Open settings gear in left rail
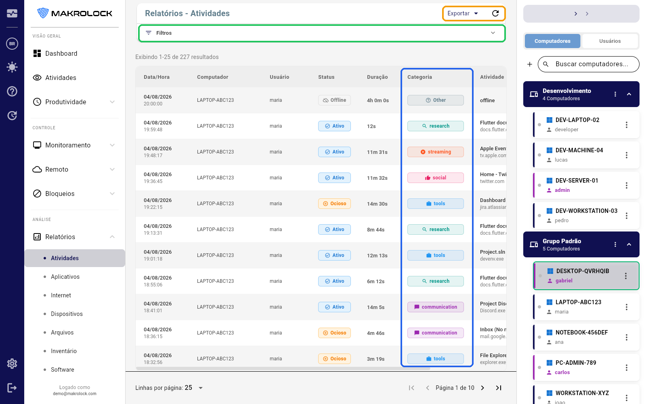Screen dimensions: 646x404 coord(12,364)
